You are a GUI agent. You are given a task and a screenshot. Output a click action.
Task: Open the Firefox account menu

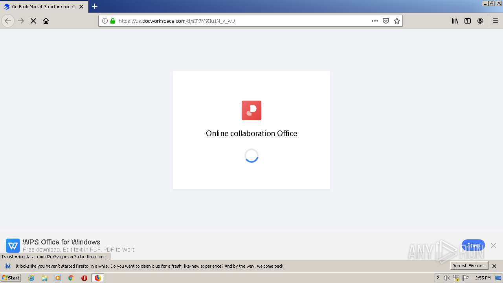pyautogui.click(x=480, y=21)
